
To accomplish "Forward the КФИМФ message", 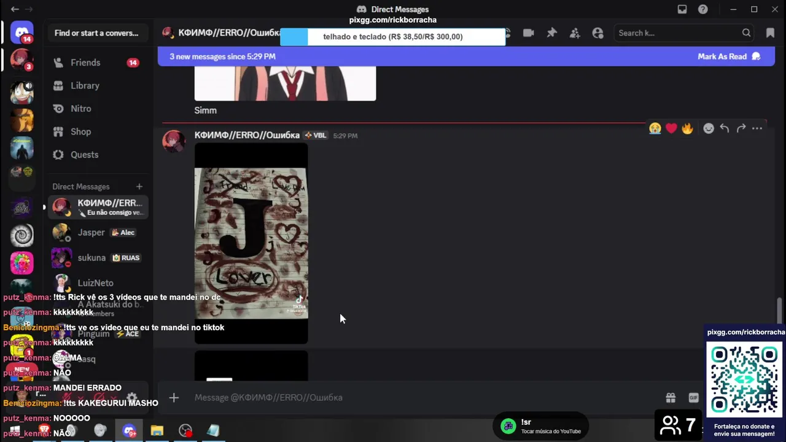I will coord(741,128).
